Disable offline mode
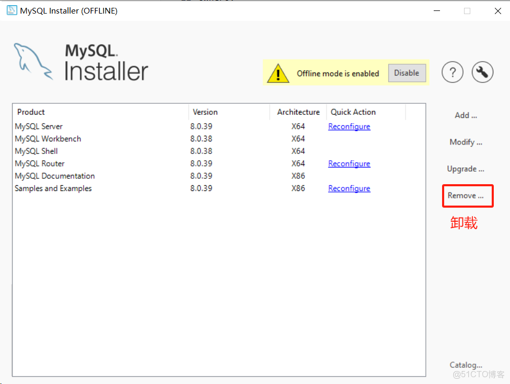The width and height of the screenshot is (510, 384). coord(407,73)
